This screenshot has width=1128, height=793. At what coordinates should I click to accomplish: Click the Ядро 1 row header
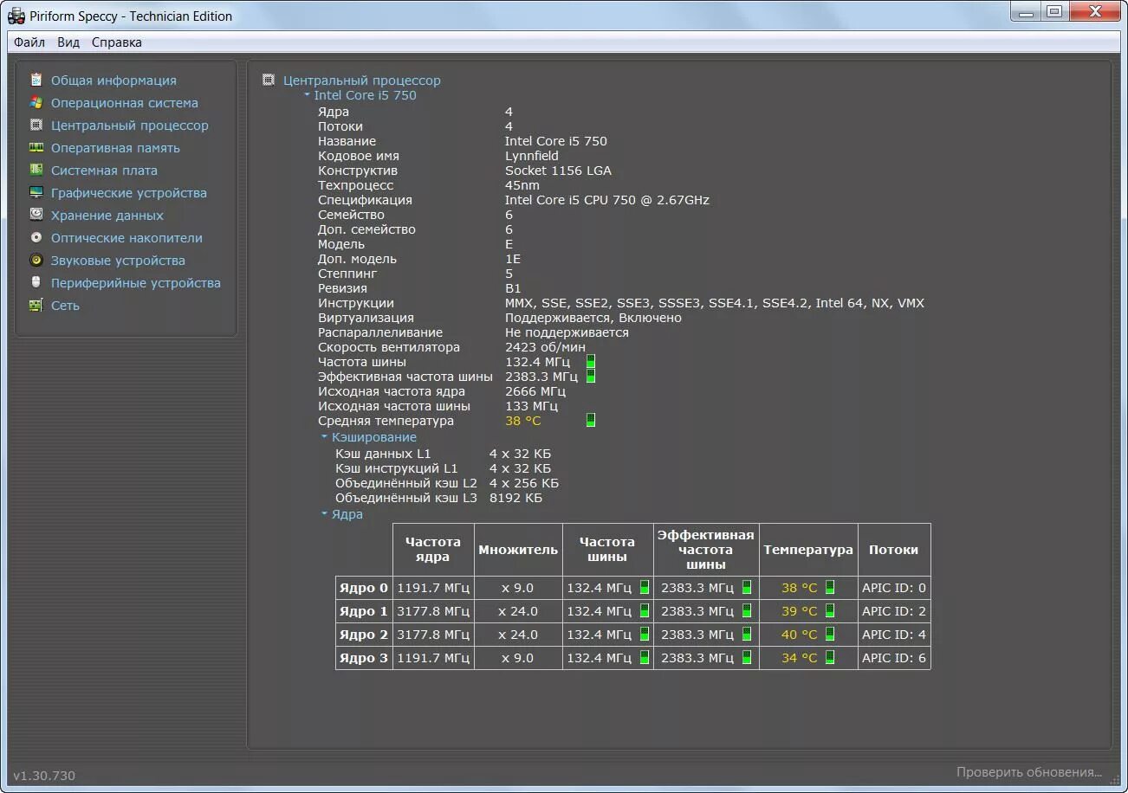[x=364, y=610]
